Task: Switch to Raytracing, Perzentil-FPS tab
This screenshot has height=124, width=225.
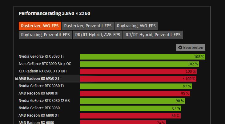Action: pos(45,35)
